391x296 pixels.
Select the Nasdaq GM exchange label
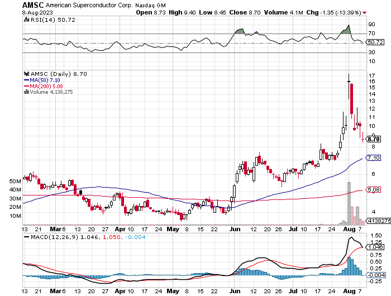click(x=151, y=5)
